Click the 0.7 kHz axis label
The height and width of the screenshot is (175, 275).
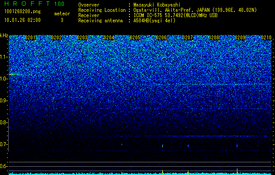(x=3, y=144)
